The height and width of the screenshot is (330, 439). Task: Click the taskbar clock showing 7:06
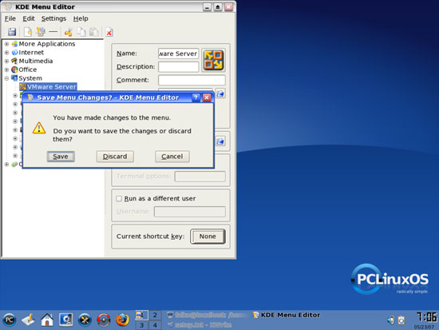[426, 317]
